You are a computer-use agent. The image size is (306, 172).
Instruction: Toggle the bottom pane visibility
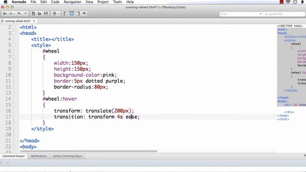tap(72, 14)
